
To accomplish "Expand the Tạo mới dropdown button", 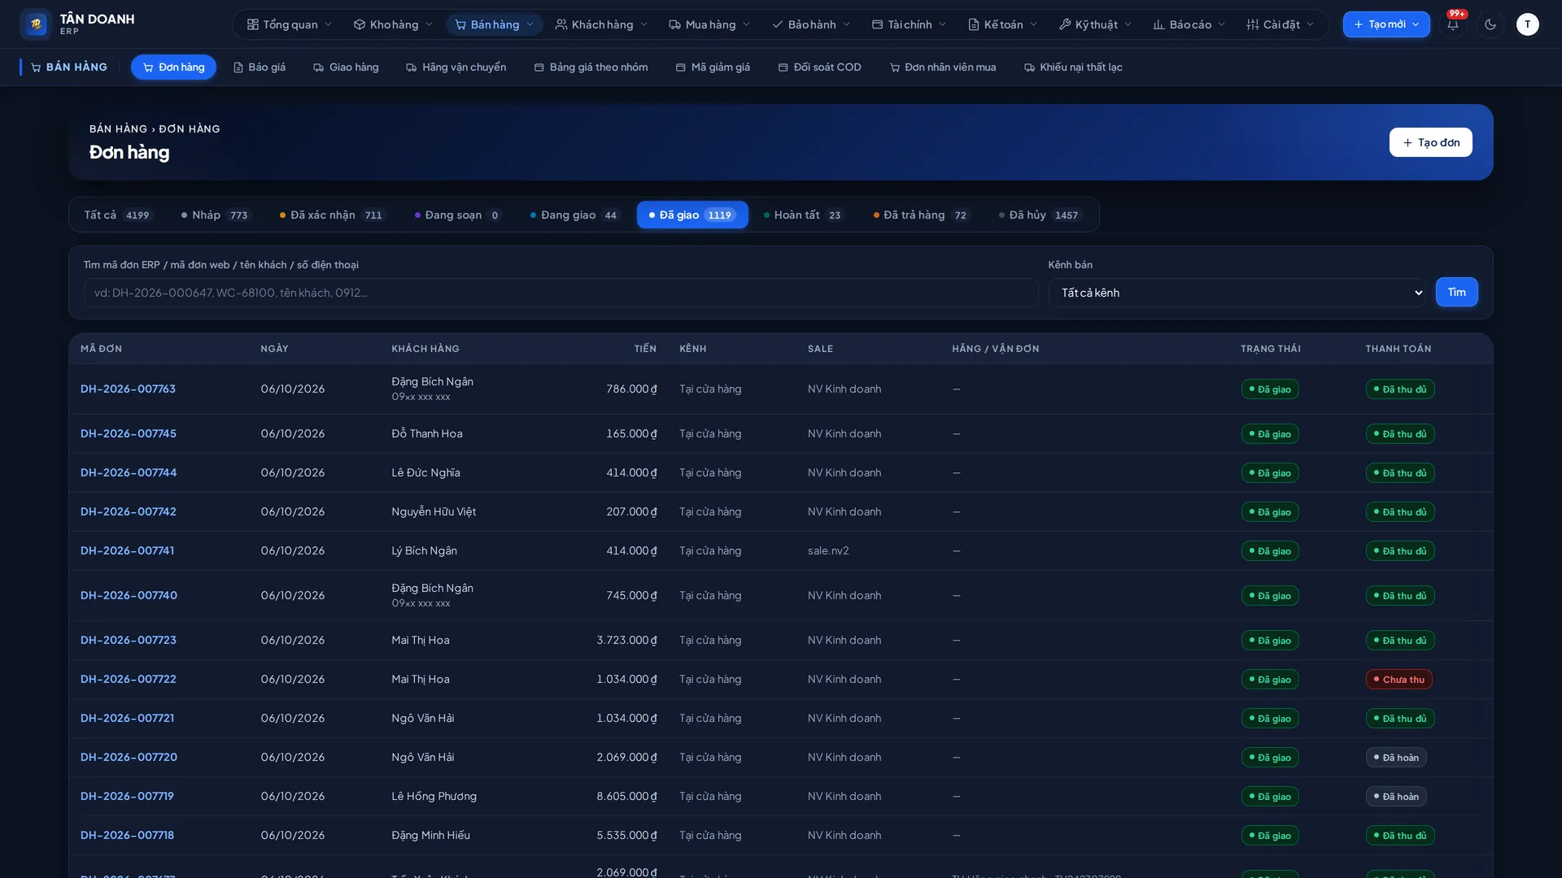I will (x=1386, y=24).
